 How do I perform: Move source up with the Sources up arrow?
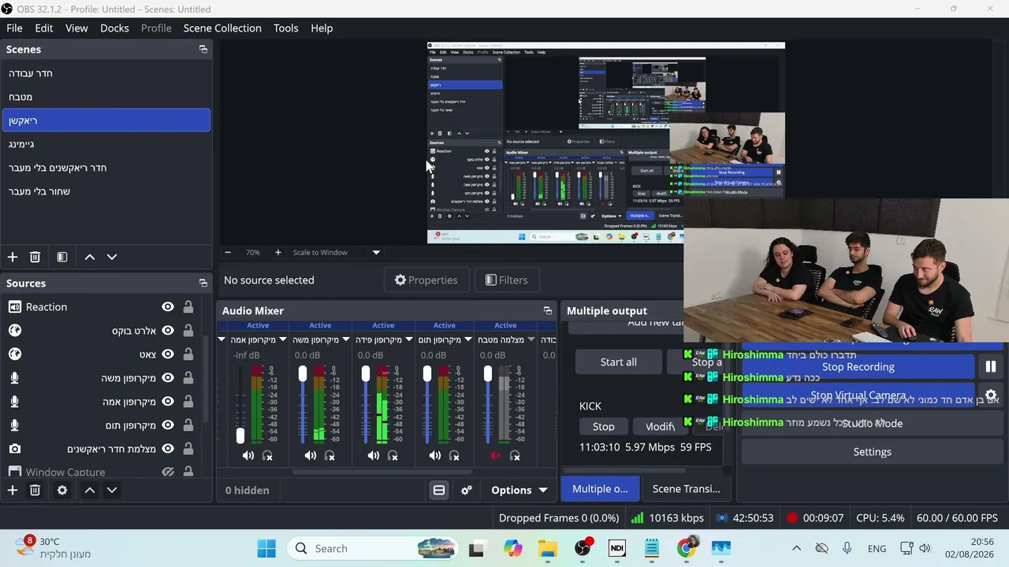point(90,490)
